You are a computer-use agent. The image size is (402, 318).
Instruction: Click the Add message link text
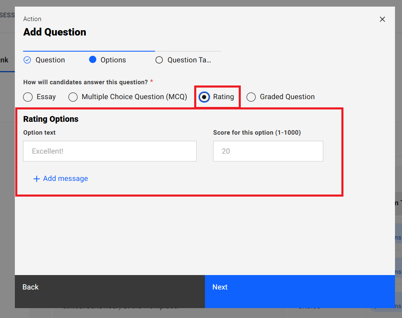[66, 178]
